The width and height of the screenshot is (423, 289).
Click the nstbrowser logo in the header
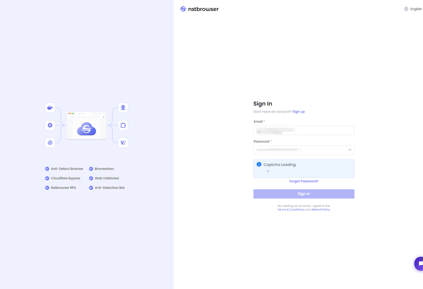[199, 9]
